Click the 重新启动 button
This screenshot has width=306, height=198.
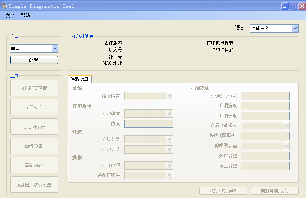(34, 165)
